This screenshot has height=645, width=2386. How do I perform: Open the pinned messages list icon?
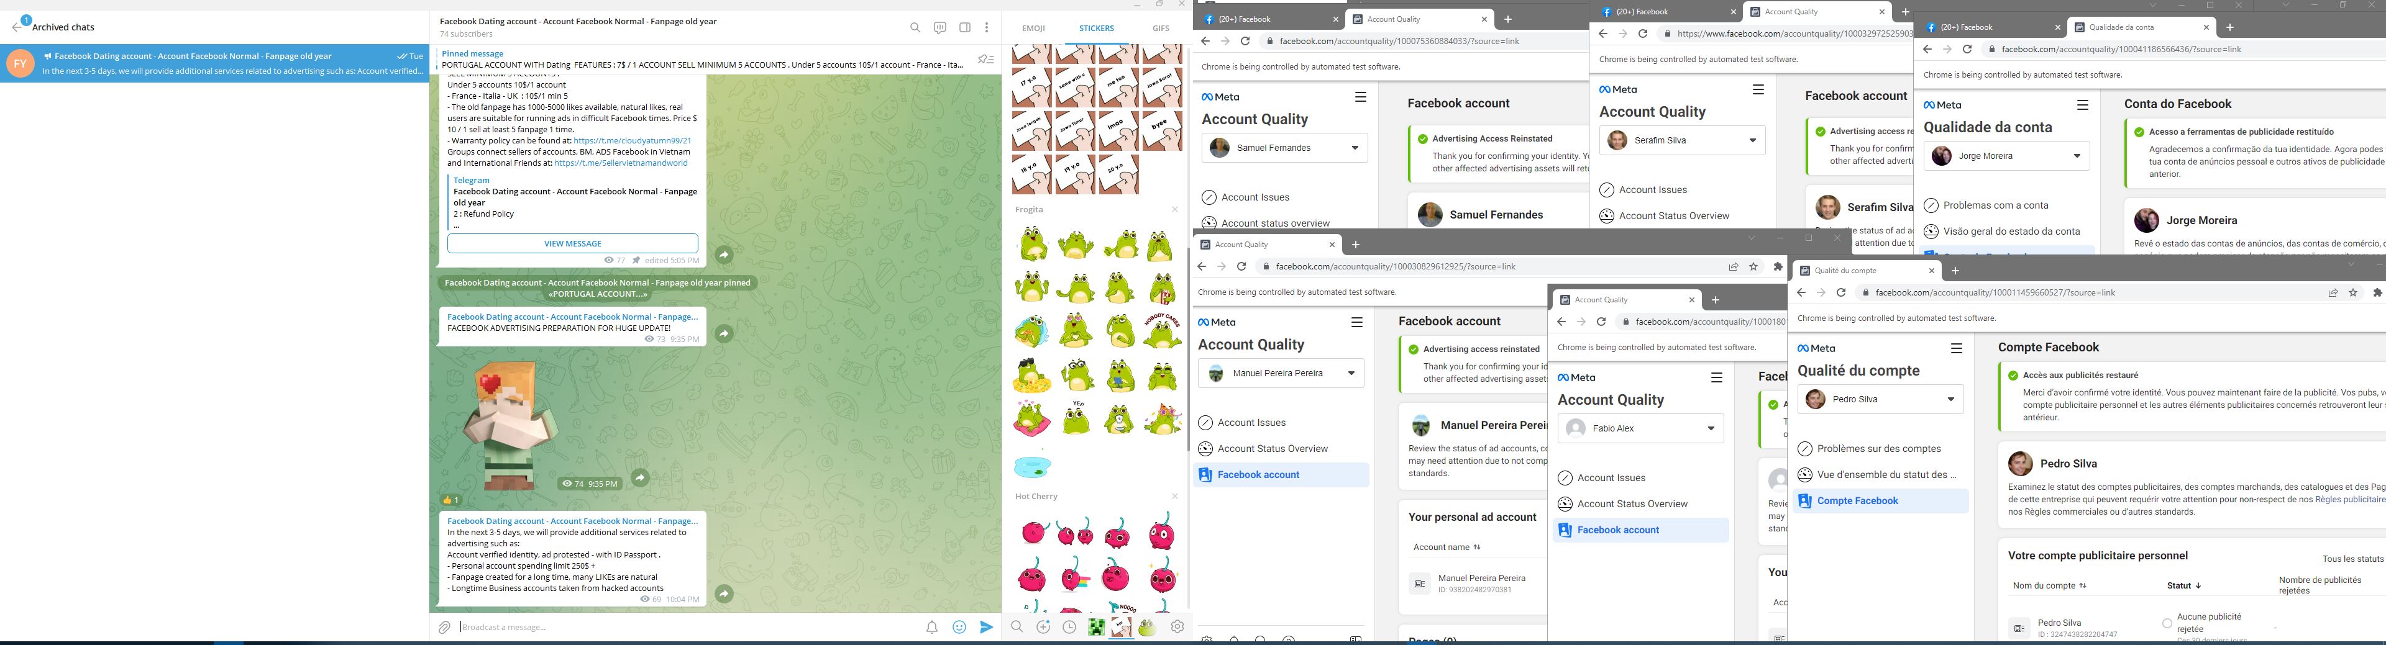click(x=987, y=59)
